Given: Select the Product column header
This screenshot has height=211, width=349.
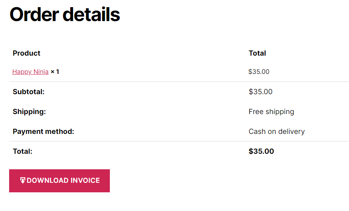Looking at the screenshot, I should tap(27, 53).
